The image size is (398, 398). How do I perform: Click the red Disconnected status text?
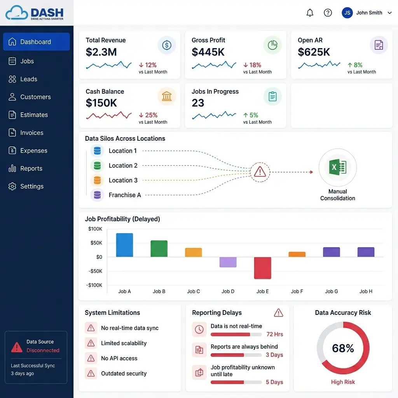click(x=43, y=350)
